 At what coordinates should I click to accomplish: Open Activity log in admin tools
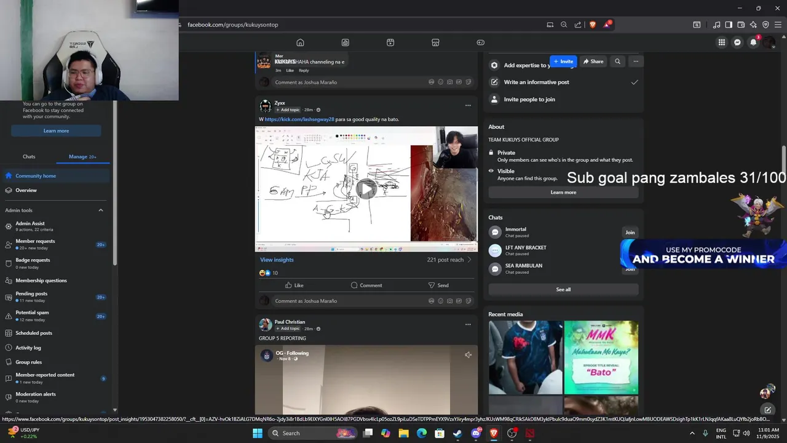(56, 348)
